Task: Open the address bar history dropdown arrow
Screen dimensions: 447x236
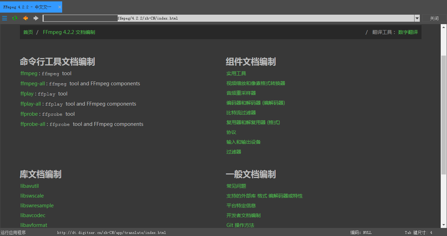Action: point(417,18)
